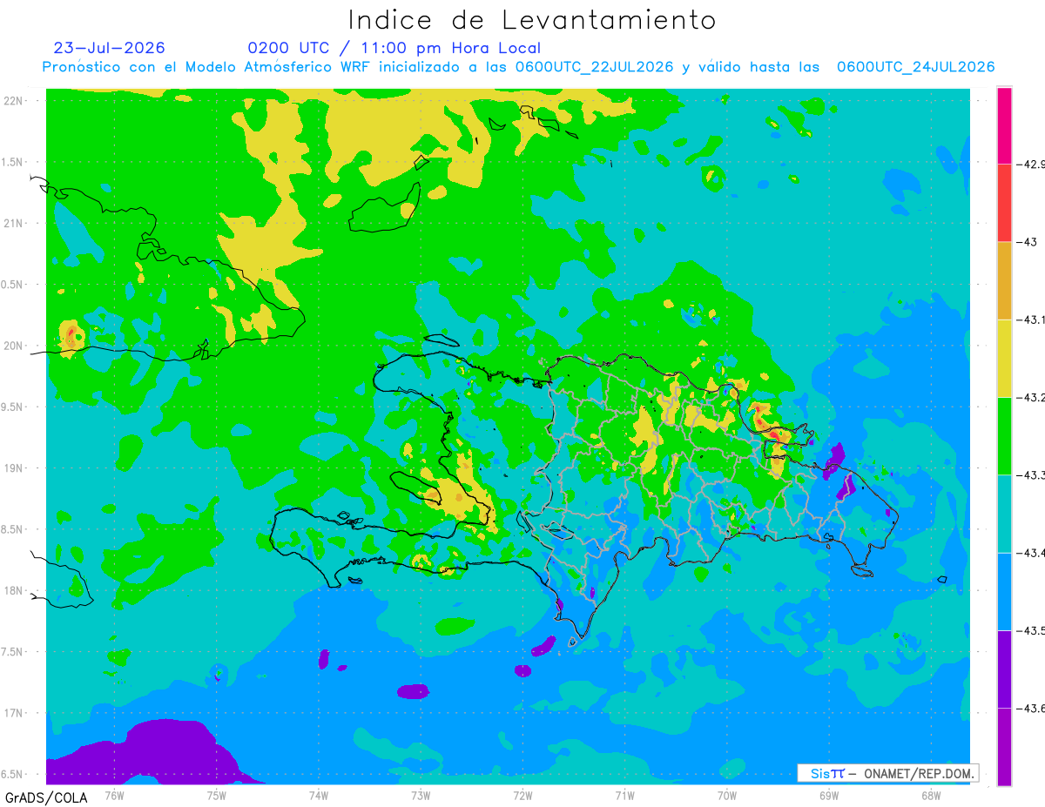Image resolution: width=1045 pixels, height=807 pixels.
Task: Click the date label '23-Jul-2026'
Action: pyautogui.click(x=109, y=48)
